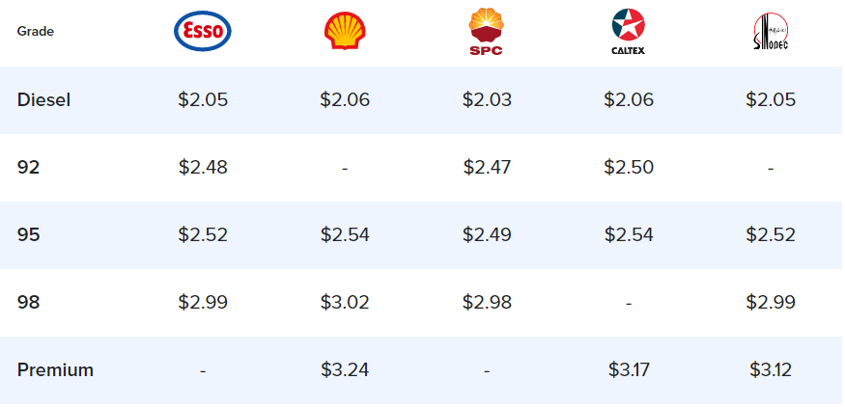Select the Sinopec logo
Viewport: 845px width, 407px height.
771,32
